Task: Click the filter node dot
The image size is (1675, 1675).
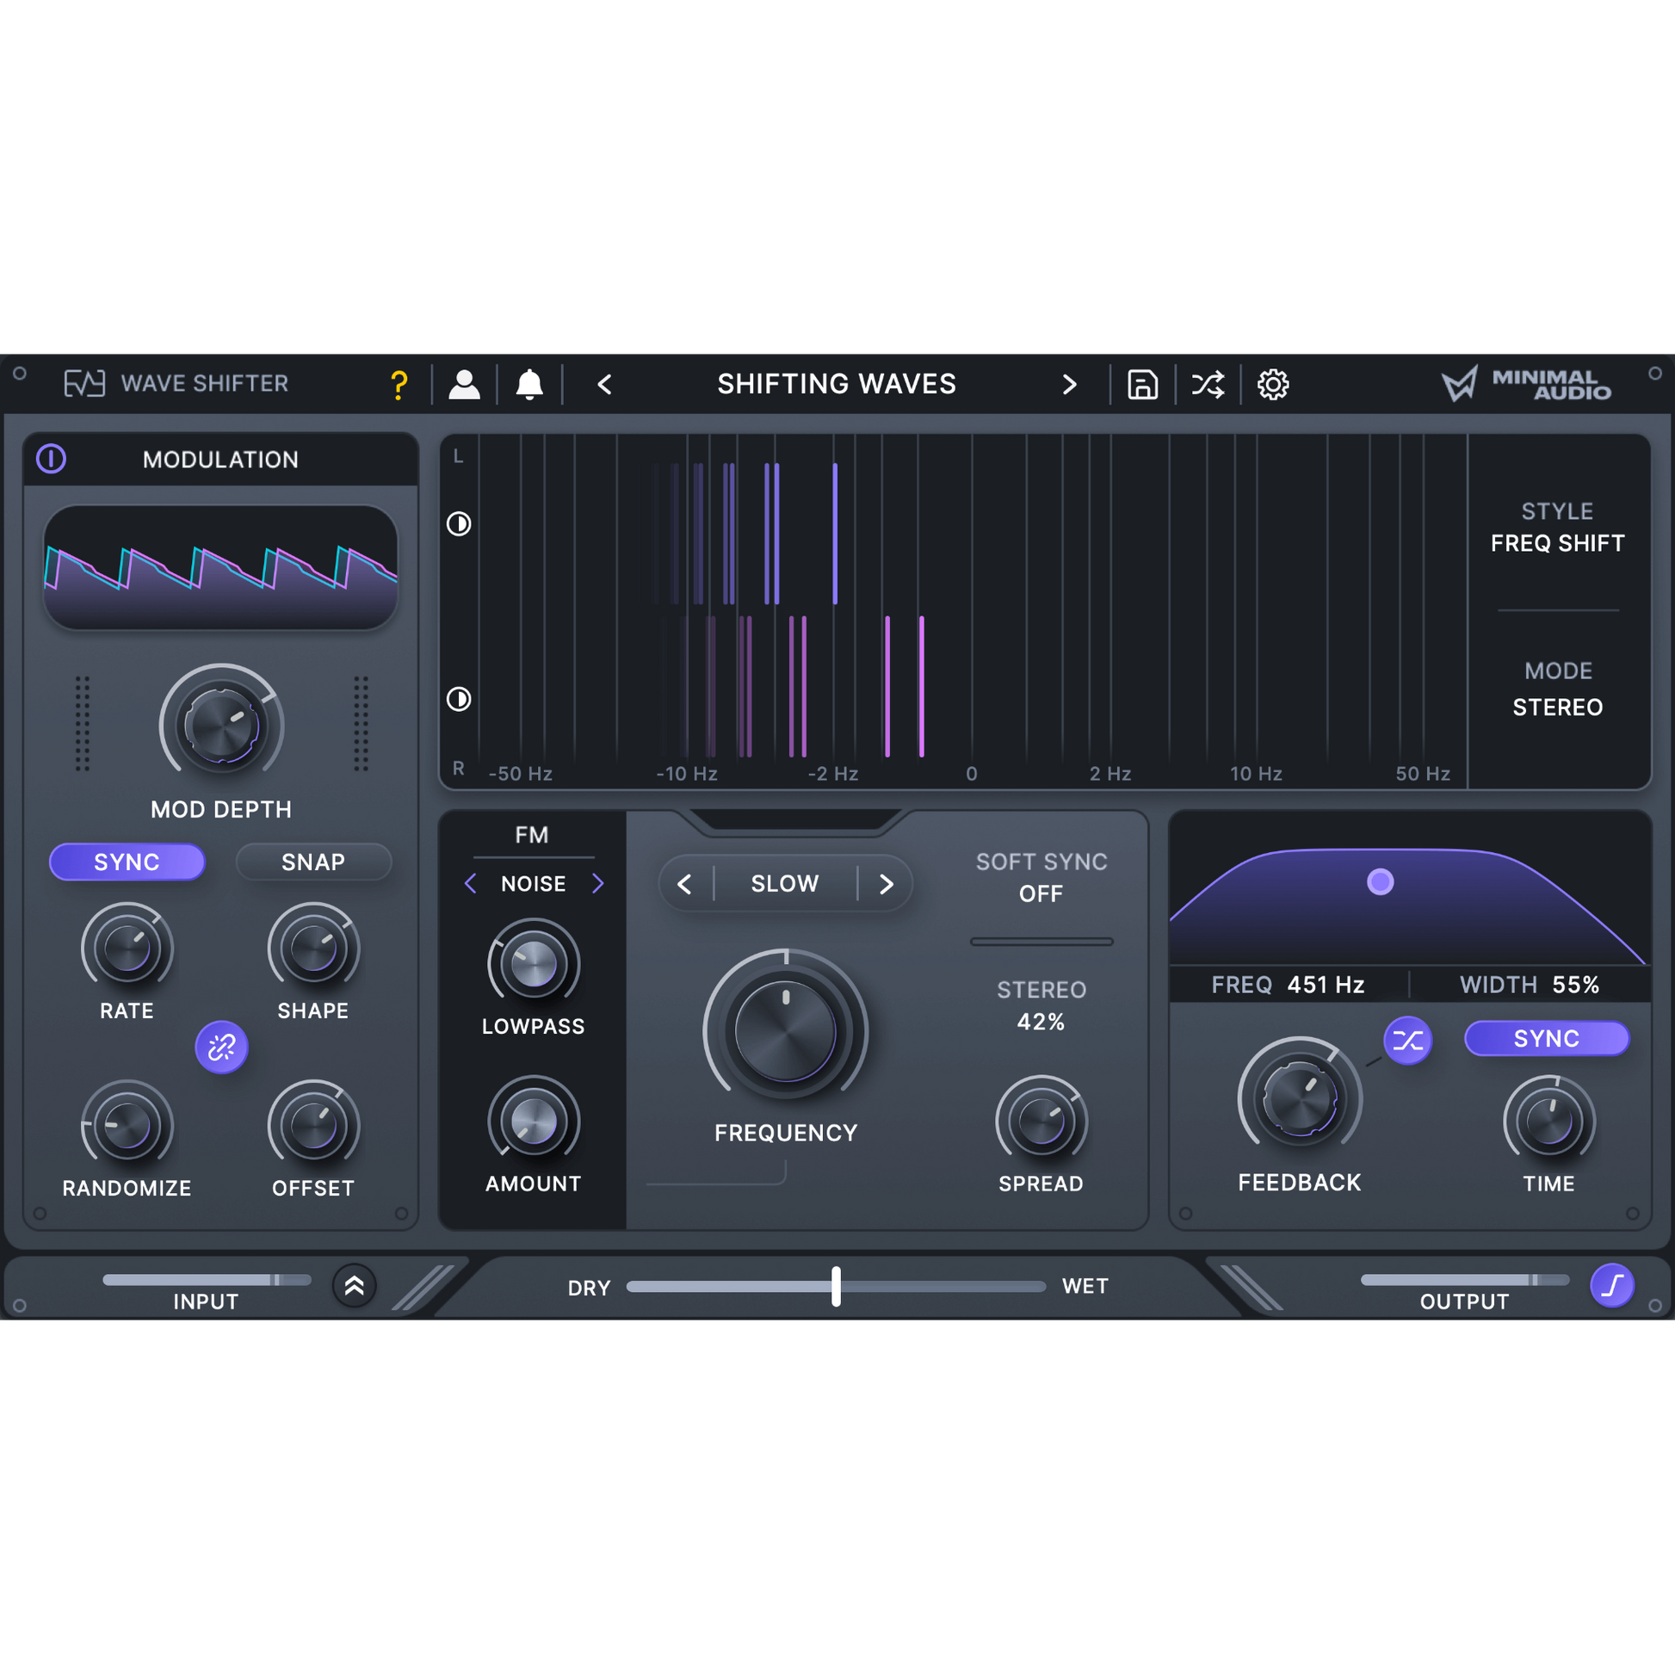Action: click(1381, 881)
